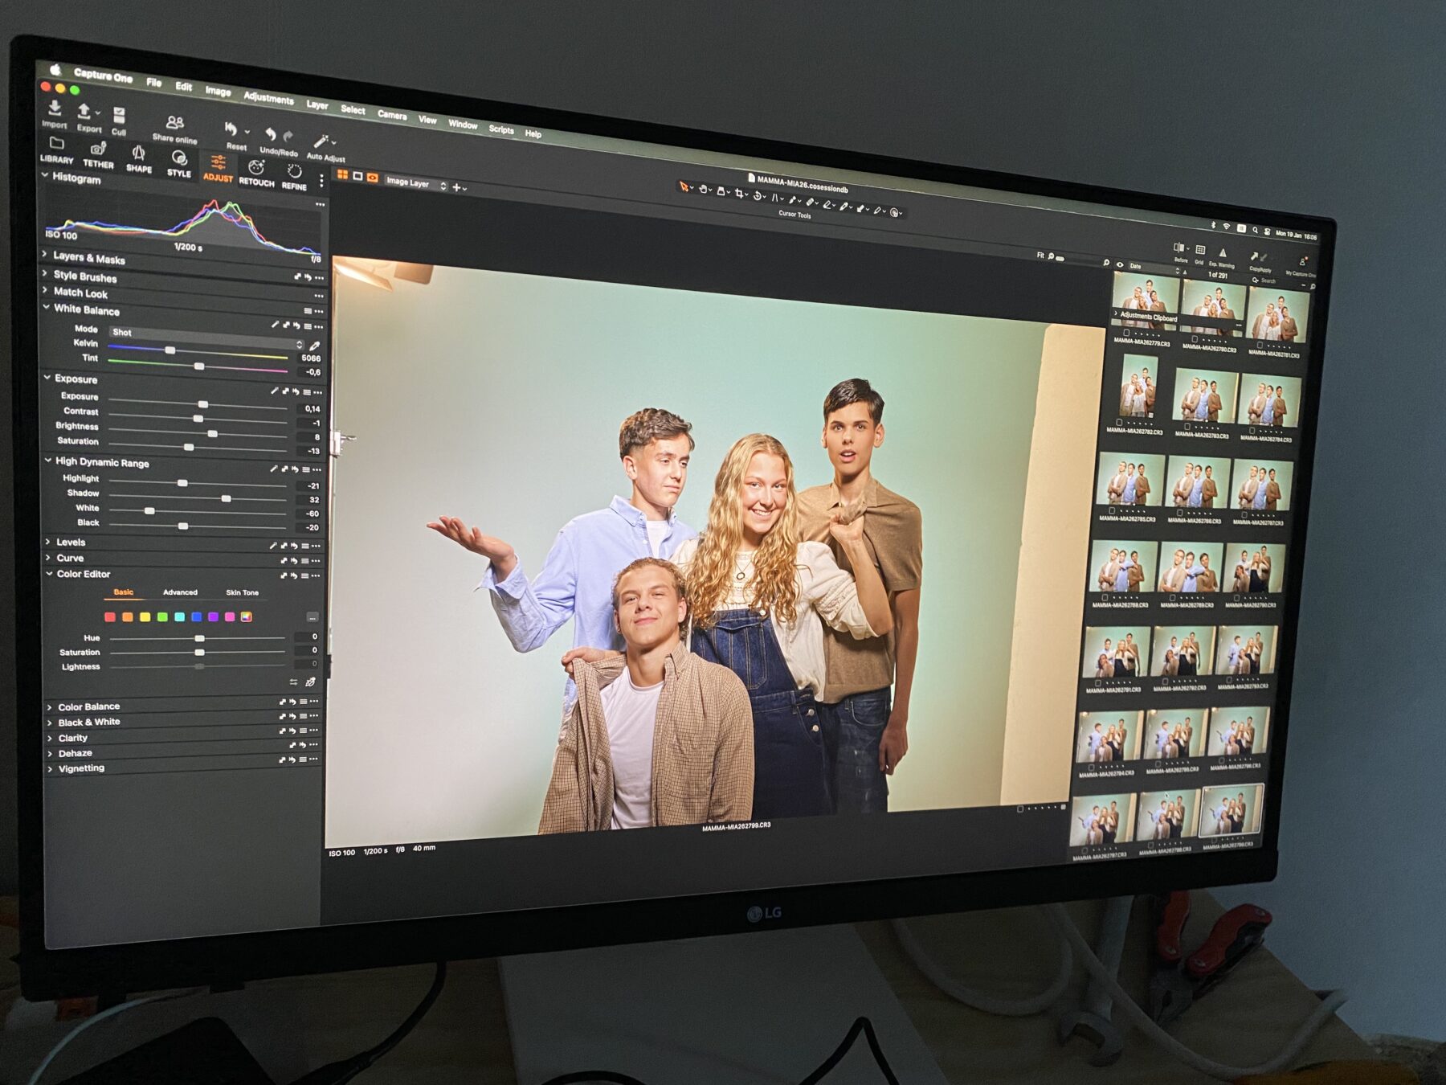
Task: Select the red color swatch in Color Editor
Action: [110, 616]
